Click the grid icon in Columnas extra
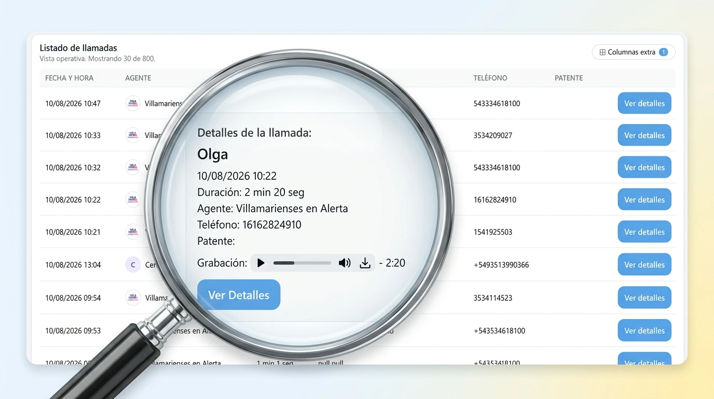Viewport: 714px width, 399px height. [602, 52]
